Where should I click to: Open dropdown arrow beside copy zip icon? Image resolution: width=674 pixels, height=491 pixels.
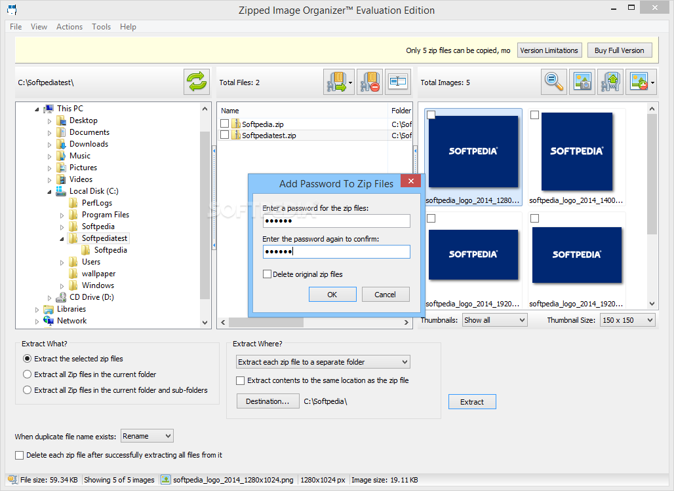click(350, 83)
